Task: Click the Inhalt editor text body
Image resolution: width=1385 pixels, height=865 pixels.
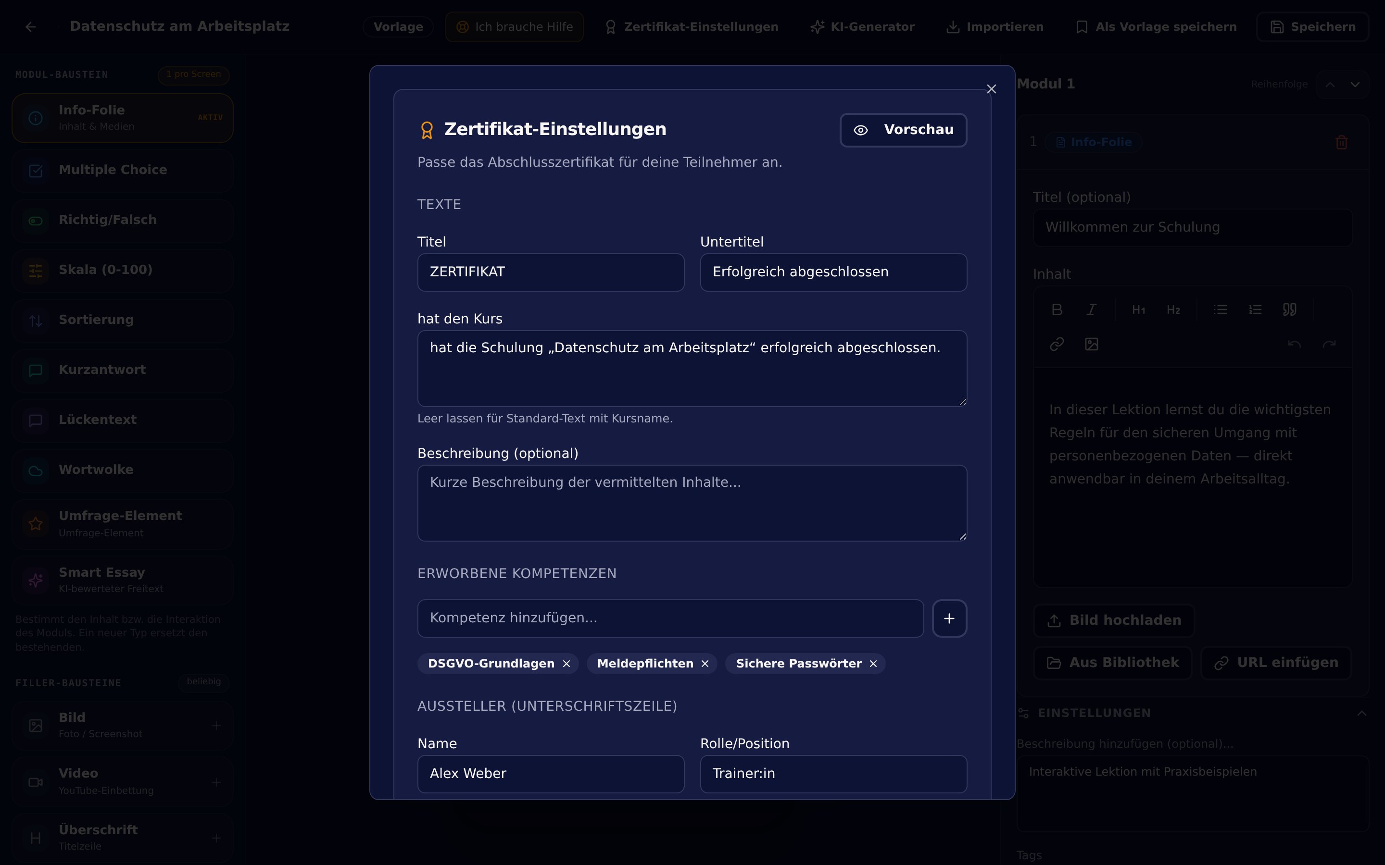Action: click(x=1193, y=477)
